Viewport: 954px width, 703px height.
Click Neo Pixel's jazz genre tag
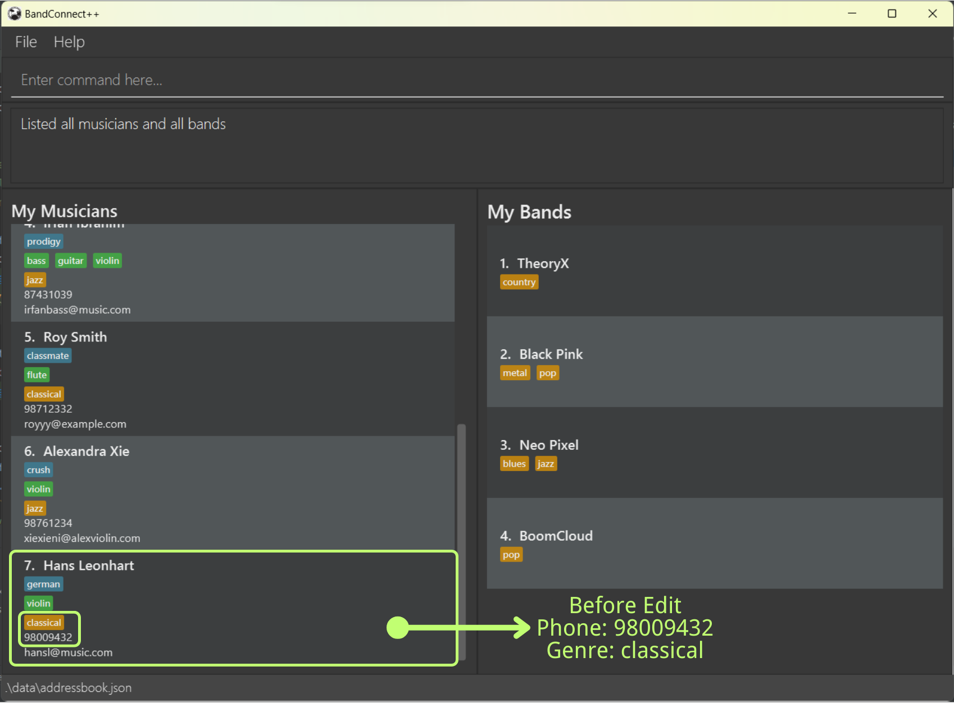[546, 464]
